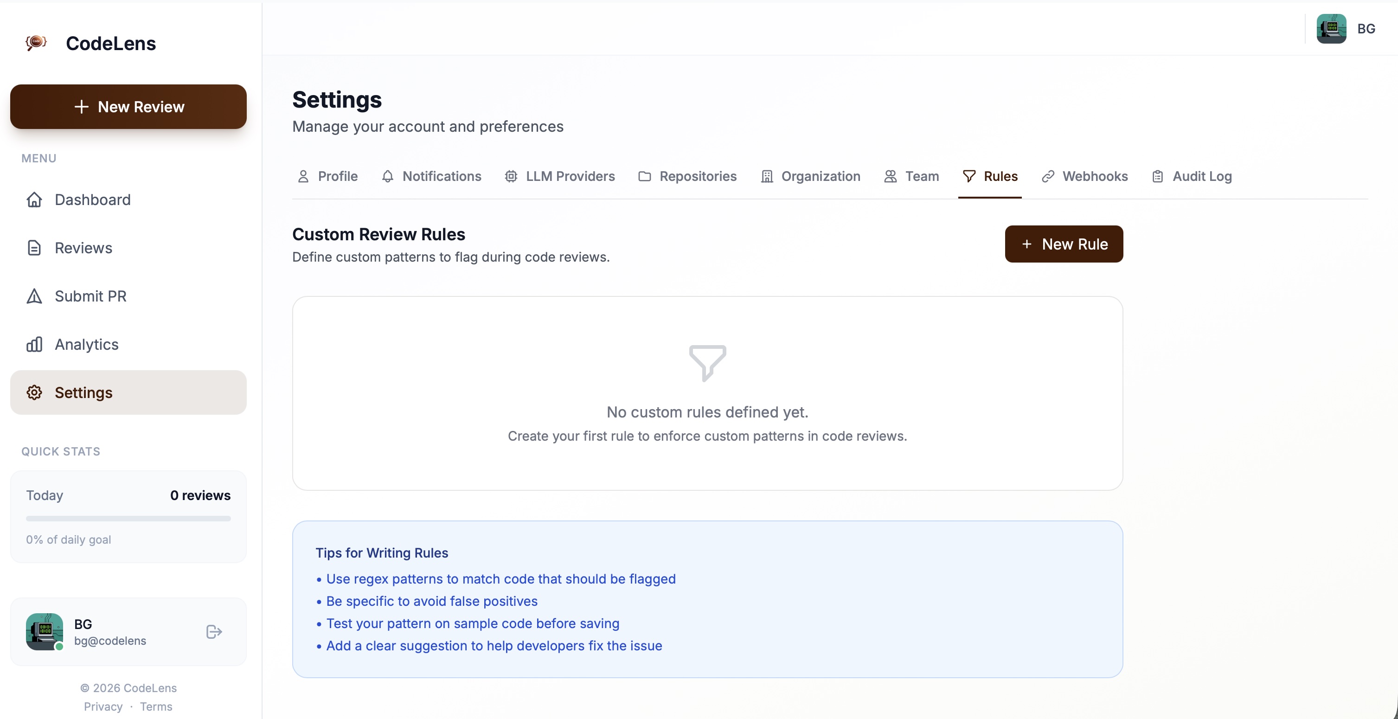The width and height of the screenshot is (1398, 719).
Task: Click the Submit PR triangle icon
Action: point(34,296)
